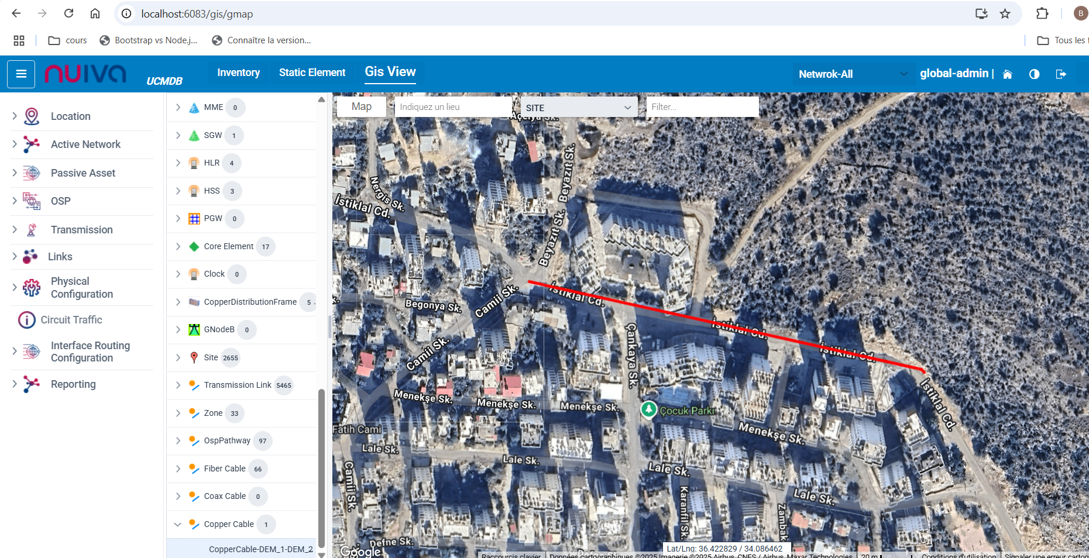Click the browser bookmark star icon
This screenshot has height=558, width=1089.
(x=1005, y=13)
